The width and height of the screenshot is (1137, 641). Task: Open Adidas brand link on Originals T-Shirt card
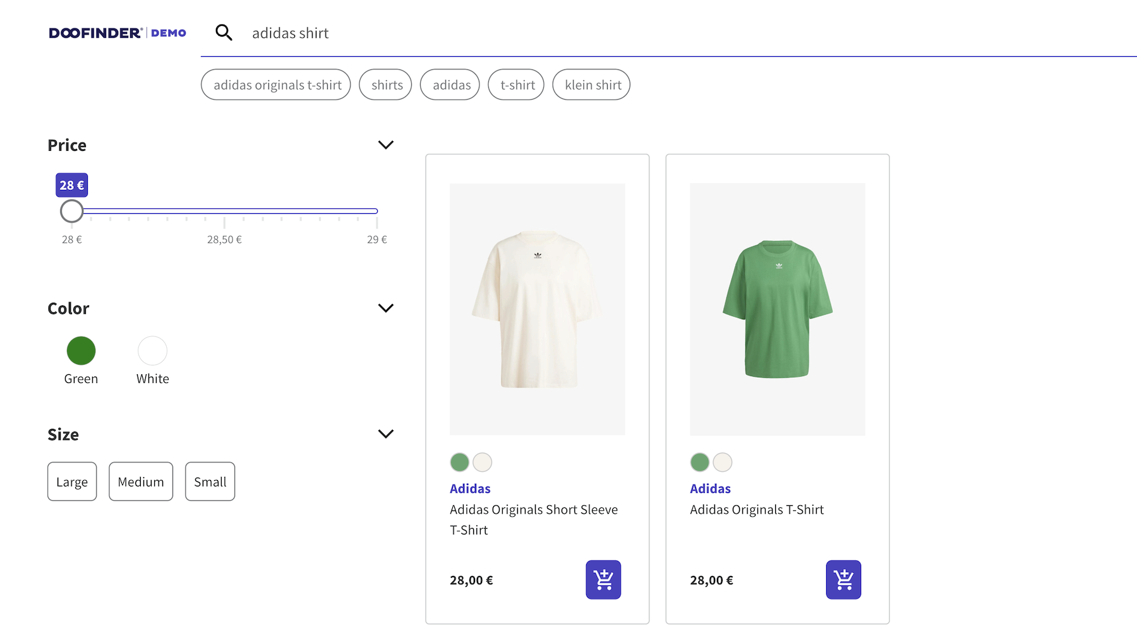tap(710, 488)
